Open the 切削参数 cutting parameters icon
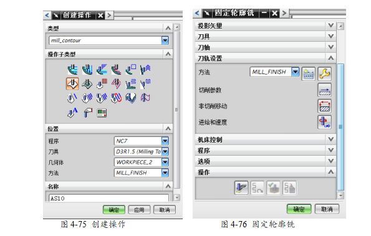 324,90
